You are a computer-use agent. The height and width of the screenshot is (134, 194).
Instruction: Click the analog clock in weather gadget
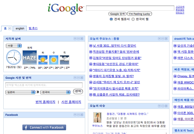tap(14, 57)
